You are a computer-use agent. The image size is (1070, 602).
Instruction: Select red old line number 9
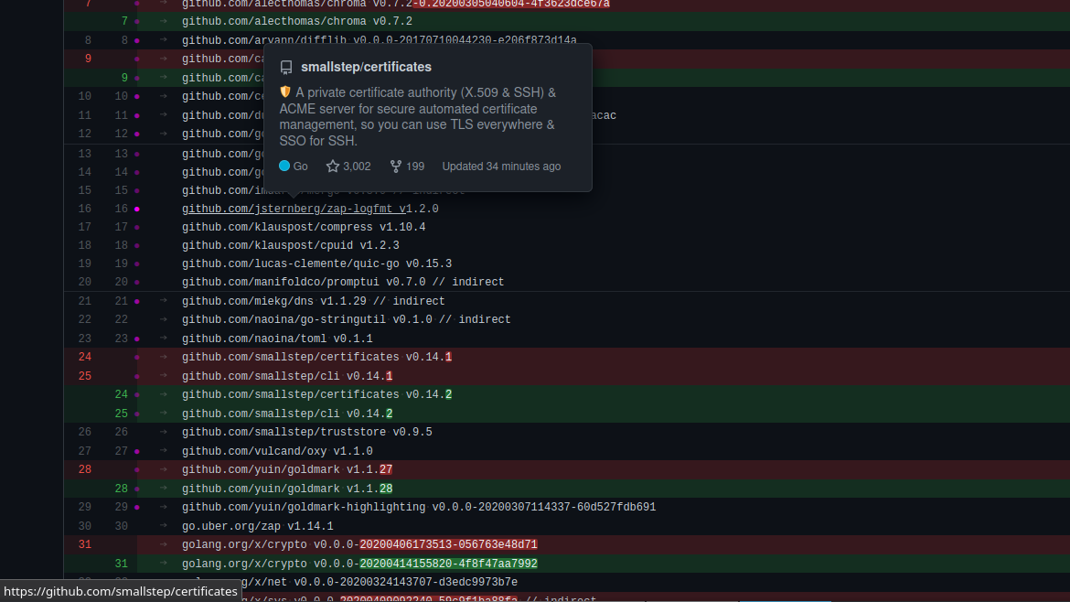[x=88, y=59]
